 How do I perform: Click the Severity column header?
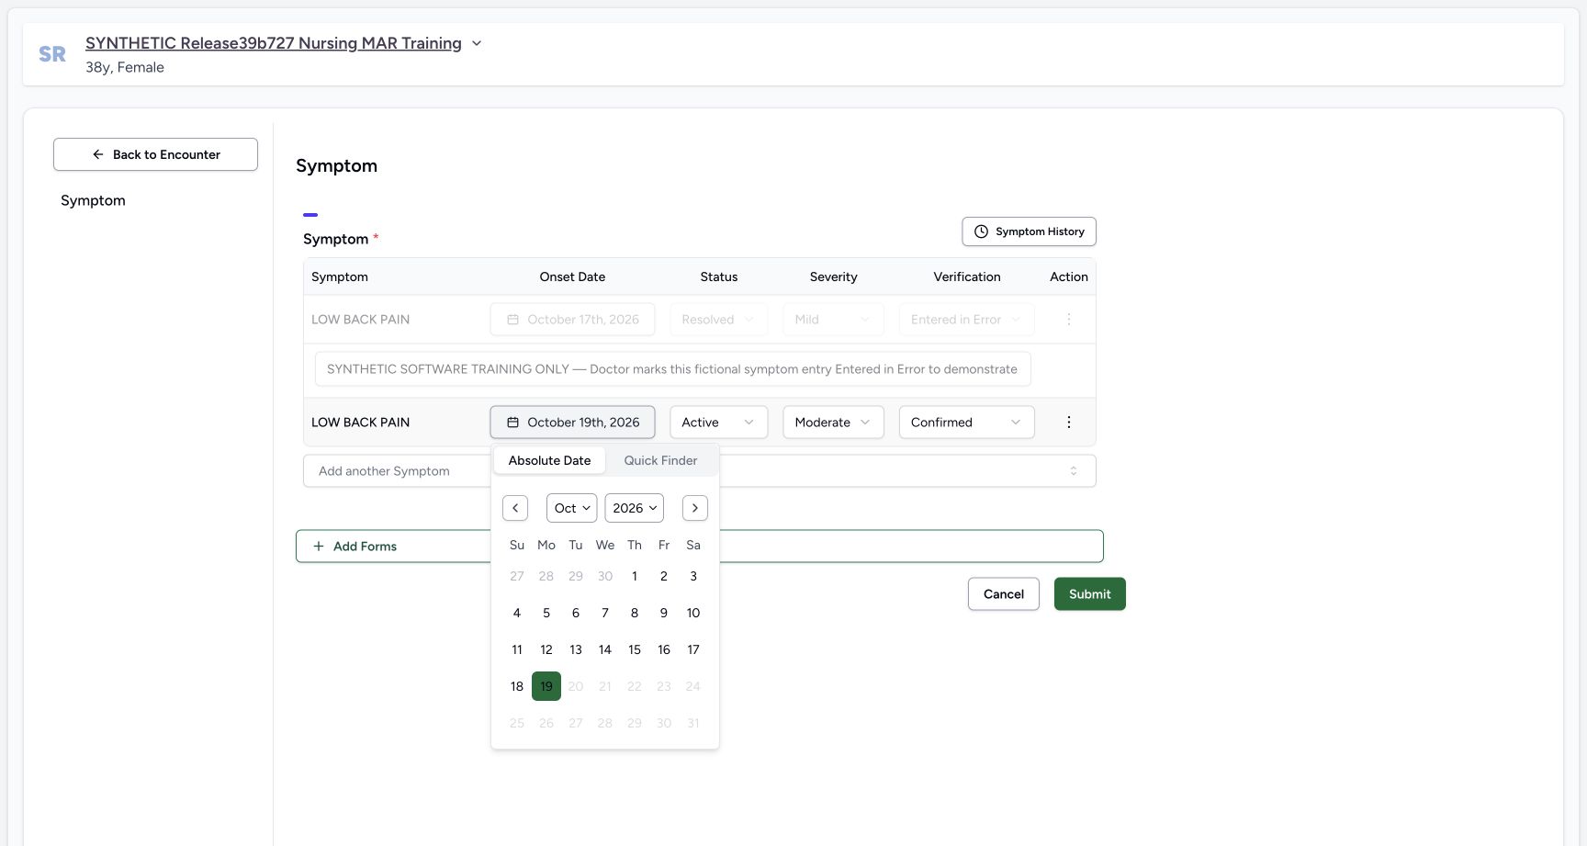(833, 276)
